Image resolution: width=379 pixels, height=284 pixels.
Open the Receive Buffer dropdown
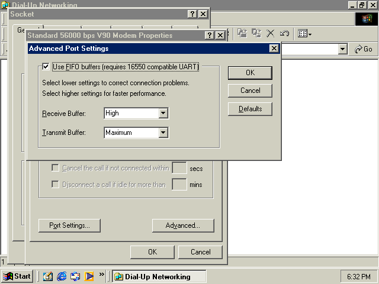pos(163,113)
